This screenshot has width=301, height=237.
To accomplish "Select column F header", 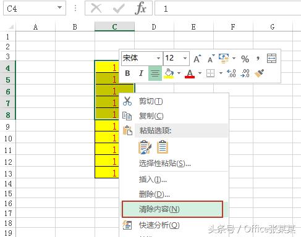I will point(233,27).
